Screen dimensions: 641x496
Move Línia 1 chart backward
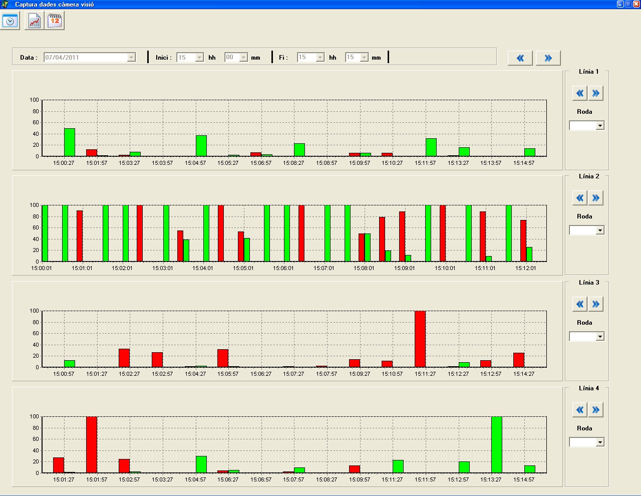(x=580, y=93)
